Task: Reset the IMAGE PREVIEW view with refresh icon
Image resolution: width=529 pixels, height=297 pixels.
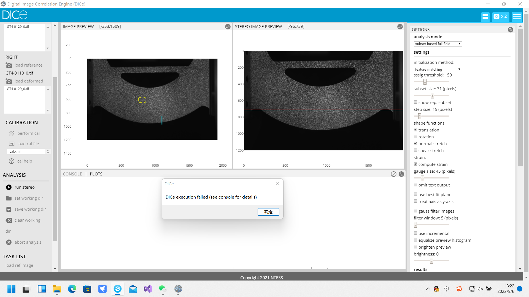Action: click(228, 27)
